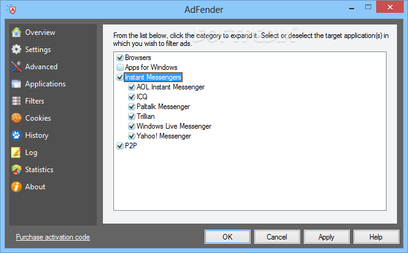Viewport: 408px width, 253px height.
Task: Collapse the Instant Messengers category
Action: (x=153, y=77)
